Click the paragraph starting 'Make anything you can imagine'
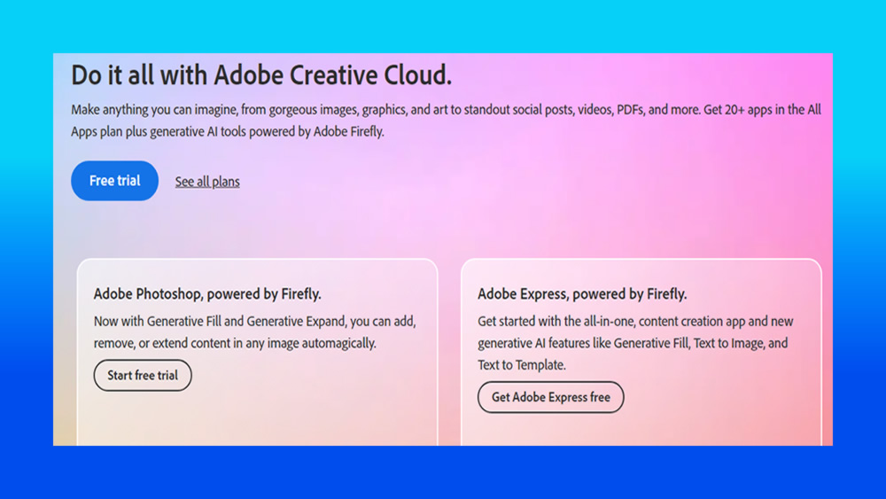 click(x=446, y=121)
